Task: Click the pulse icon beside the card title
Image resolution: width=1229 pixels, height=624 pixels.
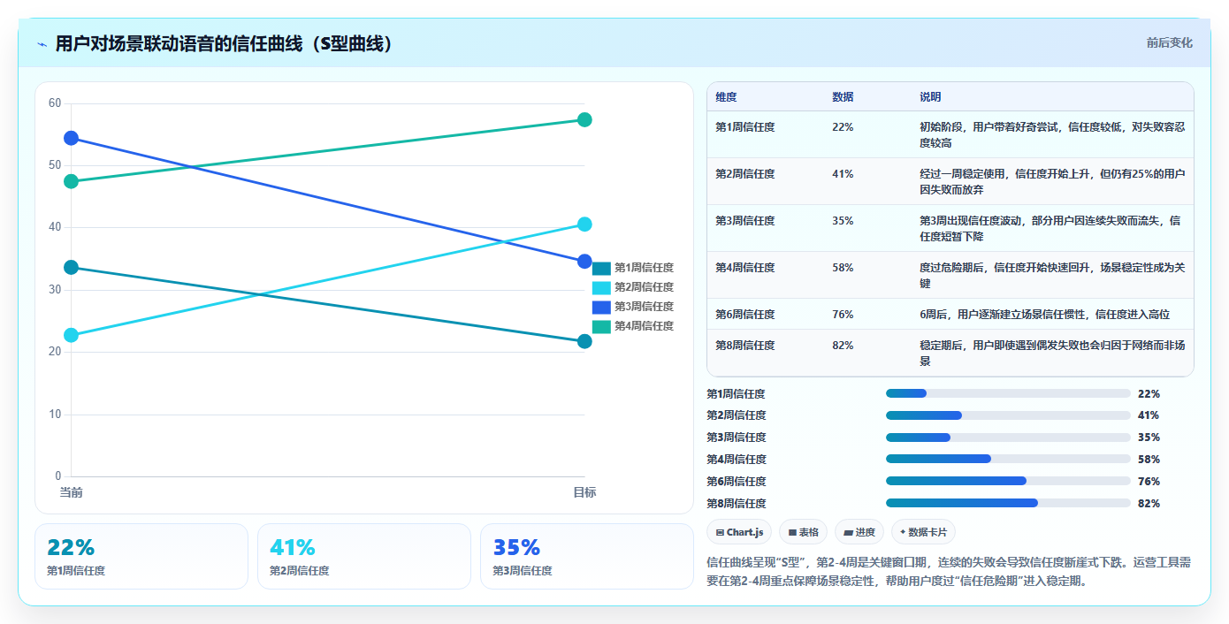Action: [x=42, y=44]
